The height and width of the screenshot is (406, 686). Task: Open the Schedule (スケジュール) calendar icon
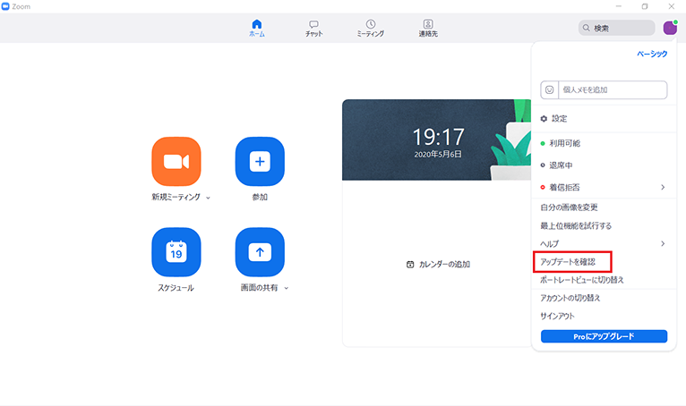pyautogui.click(x=176, y=251)
